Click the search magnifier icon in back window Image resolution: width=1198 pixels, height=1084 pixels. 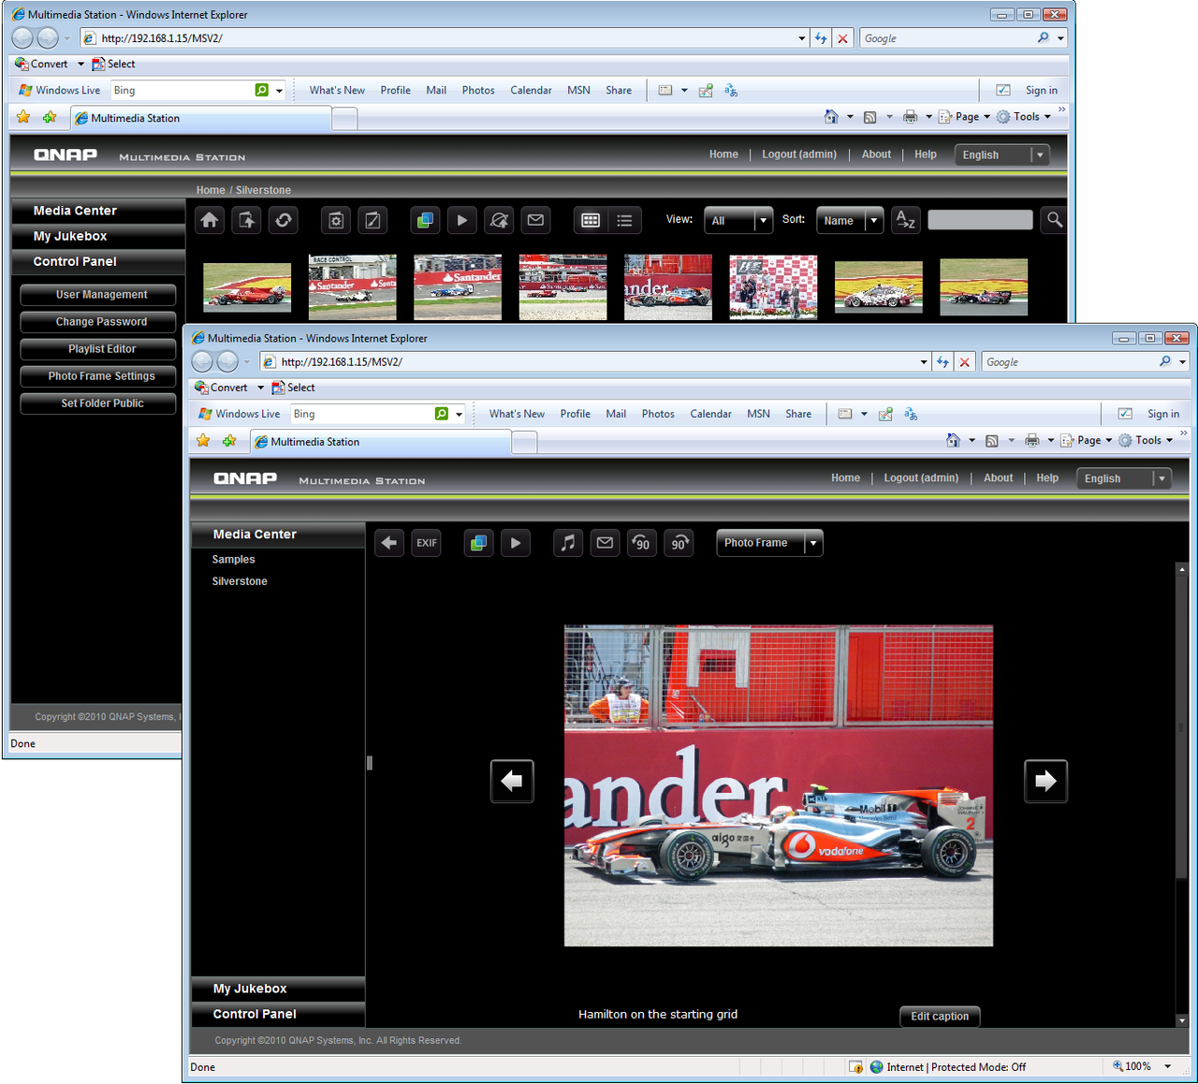click(x=1055, y=220)
